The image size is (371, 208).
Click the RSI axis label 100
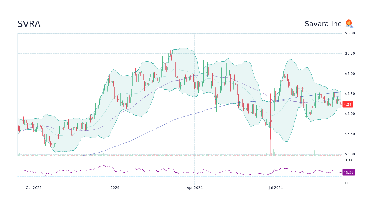tap(348, 160)
